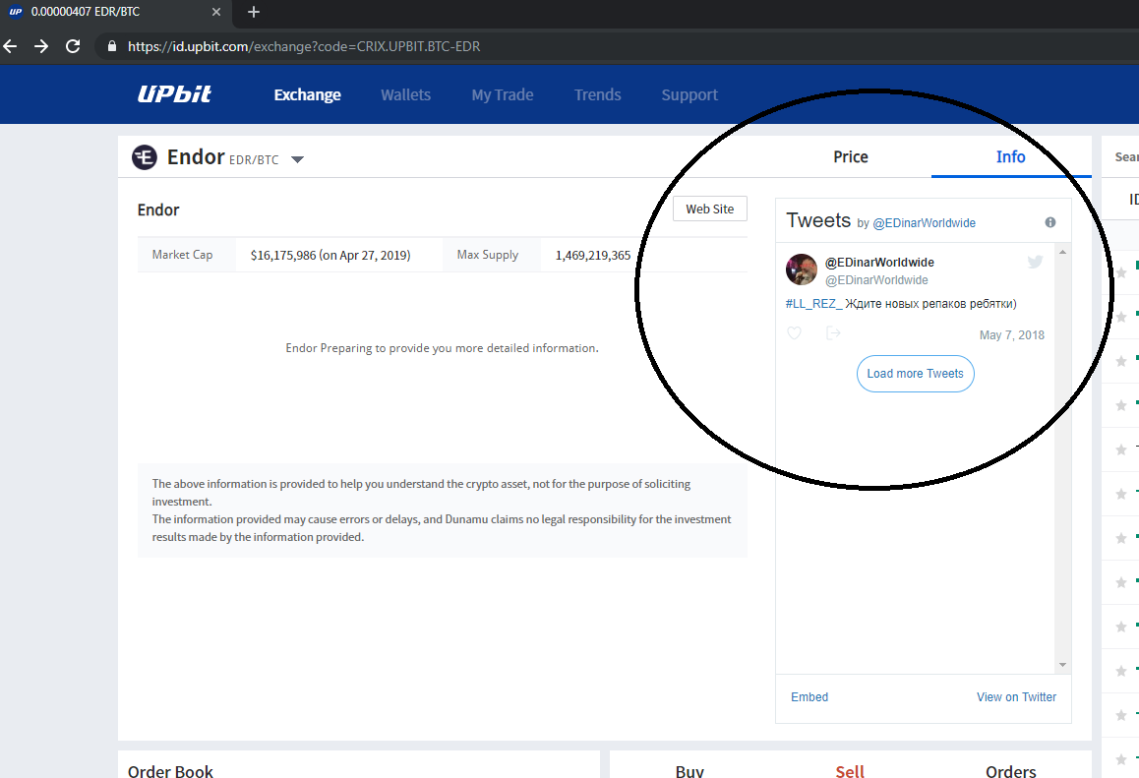This screenshot has width=1139, height=778.
Task: Click Load more Tweets button
Action: tap(916, 374)
